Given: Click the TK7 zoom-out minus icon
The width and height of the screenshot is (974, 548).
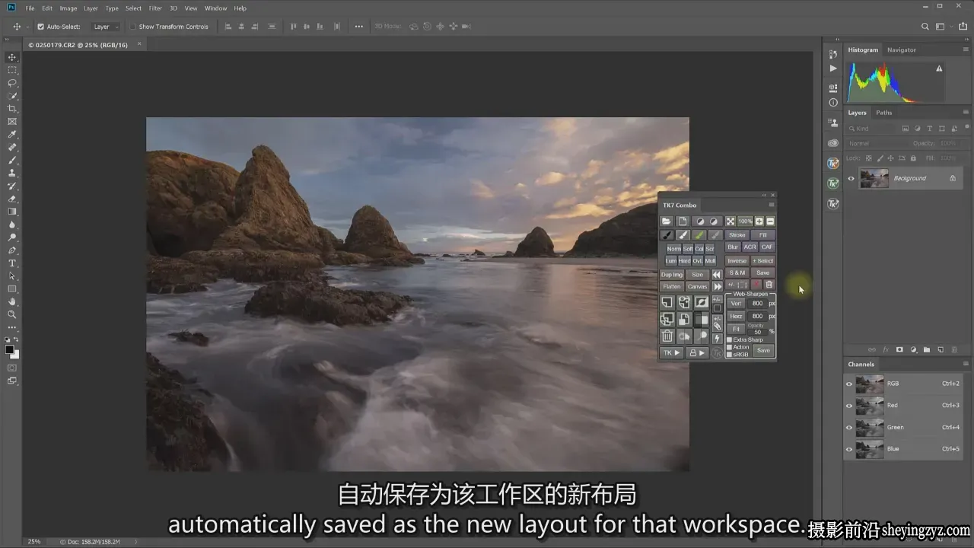Looking at the screenshot, I should (x=771, y=221).
